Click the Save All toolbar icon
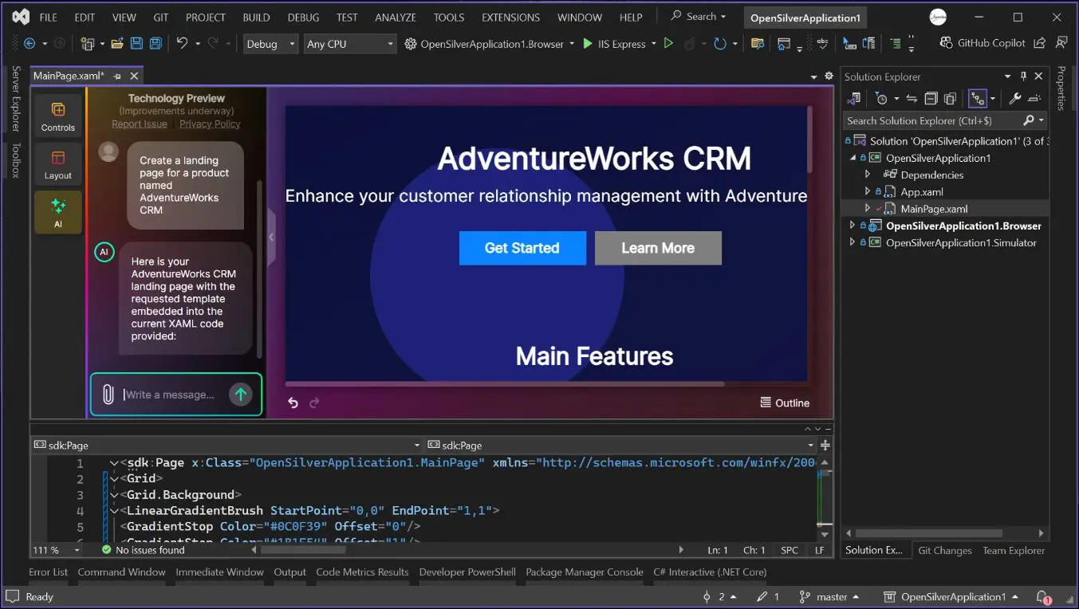 (x=156, y=44)
